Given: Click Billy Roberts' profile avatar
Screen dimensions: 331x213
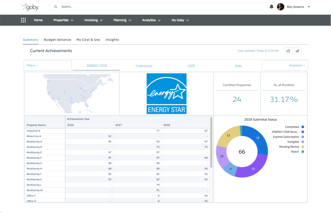Looking at the screenshot, I should pyautogui.click(x=280, y=7).
